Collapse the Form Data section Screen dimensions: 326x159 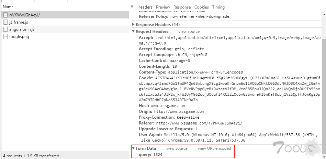pos(134,148)
